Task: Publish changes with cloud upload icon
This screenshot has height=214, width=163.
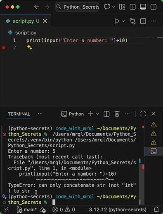Action: tap(43, 210)
